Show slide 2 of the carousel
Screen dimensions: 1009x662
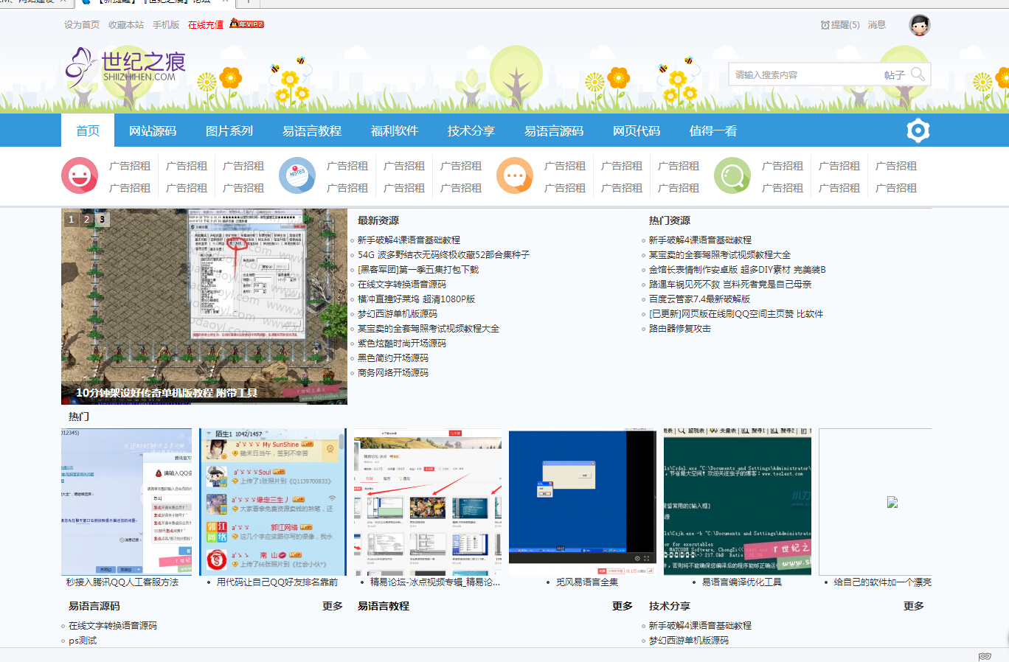pos(87,219)
